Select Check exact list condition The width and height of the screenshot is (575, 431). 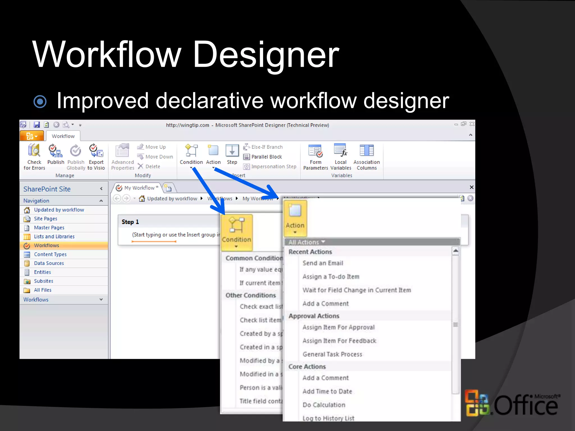pos(261,306)
